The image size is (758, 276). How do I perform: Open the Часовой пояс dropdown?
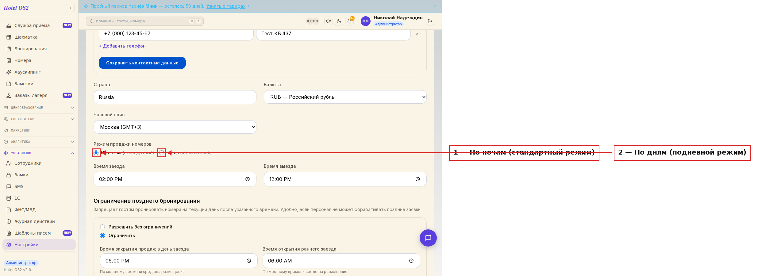(x=175, y=127)
